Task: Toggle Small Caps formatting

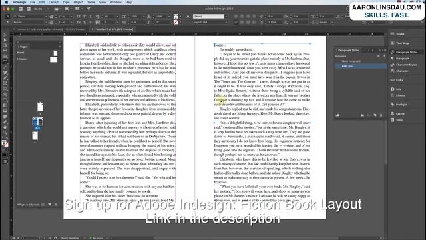Action: [79, 22]
